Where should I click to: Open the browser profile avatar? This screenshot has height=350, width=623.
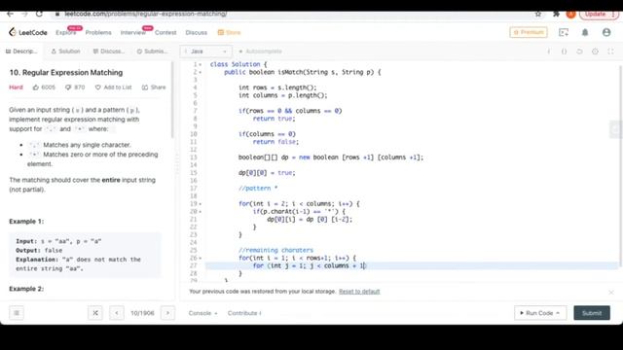[x=571, y=14]
